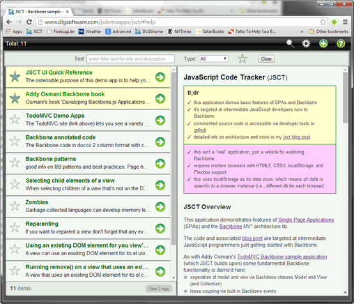Image resolution: width=354 pixels, height=304 pixels.
Task: Open FirebugLite bookmark
Action: tap(61, 31)
